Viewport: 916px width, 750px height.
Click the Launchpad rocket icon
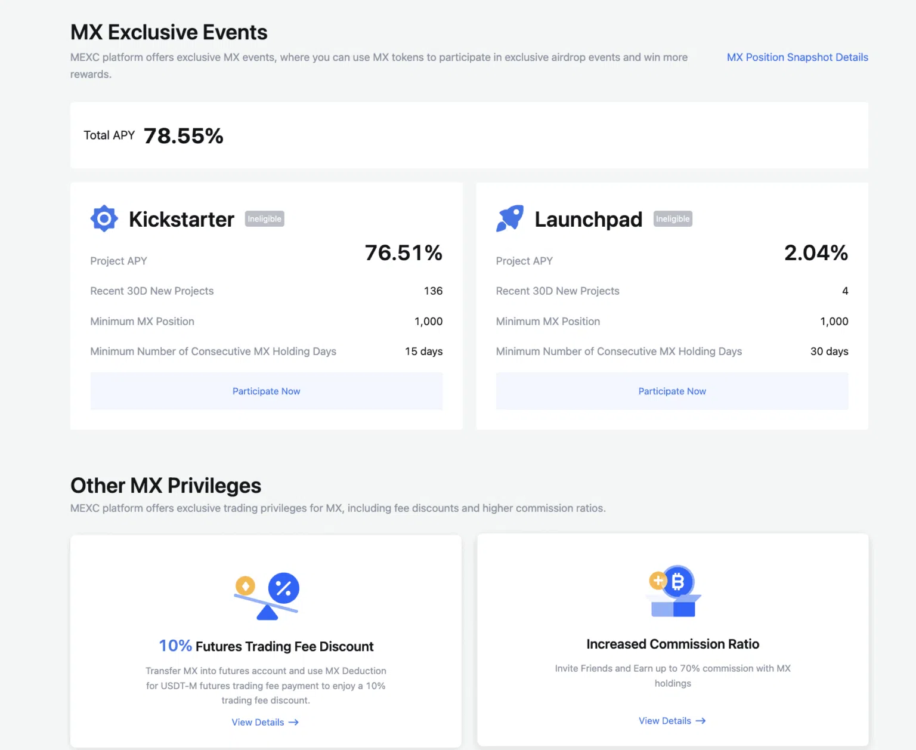[x=510, y=218]
